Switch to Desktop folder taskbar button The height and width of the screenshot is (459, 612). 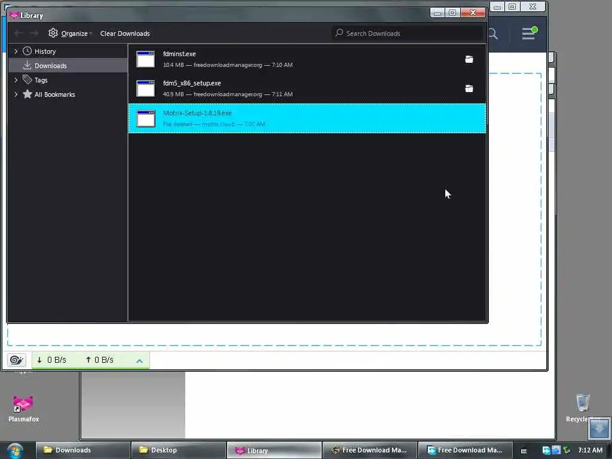178,450
